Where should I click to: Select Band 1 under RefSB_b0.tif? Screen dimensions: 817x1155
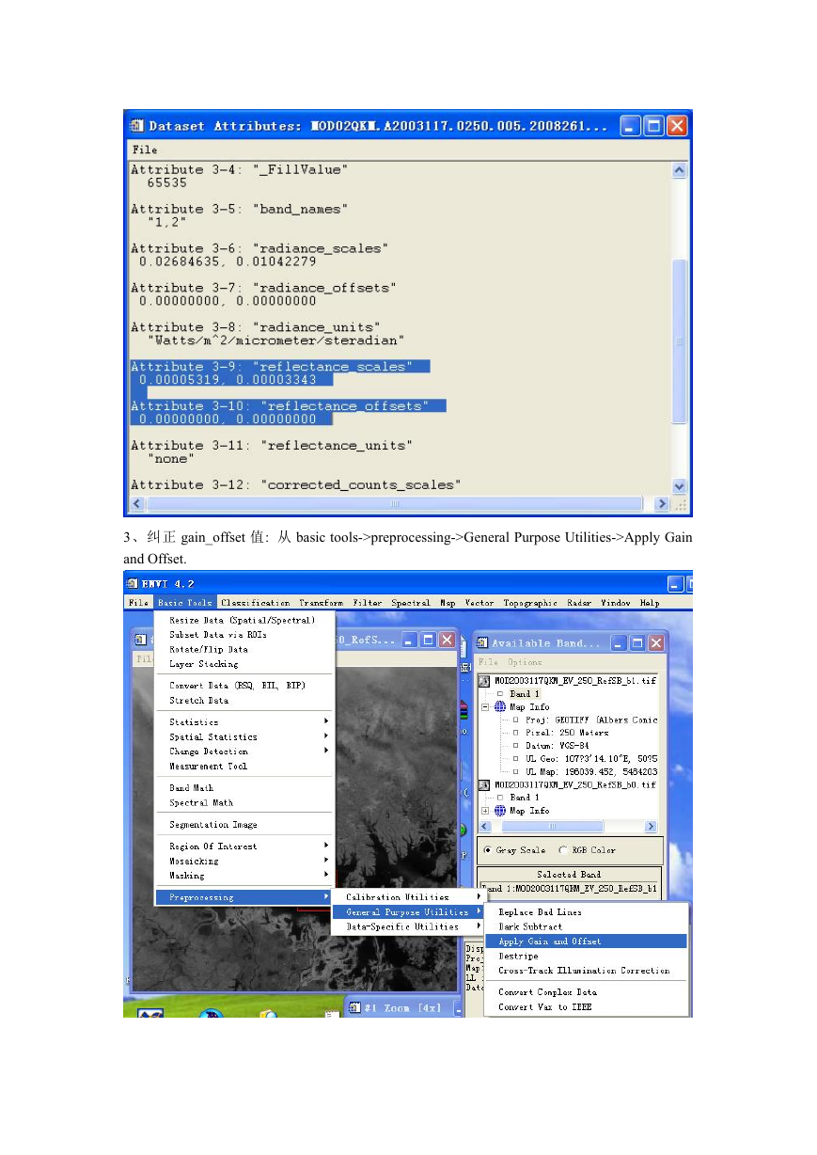point(525,798)
